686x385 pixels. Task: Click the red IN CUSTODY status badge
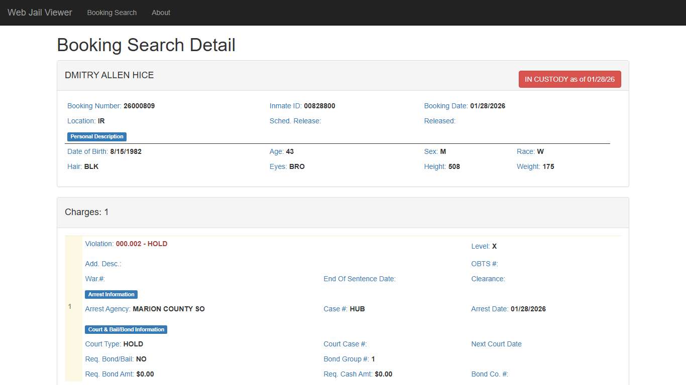pyautogui.click(x=569, y=79)
